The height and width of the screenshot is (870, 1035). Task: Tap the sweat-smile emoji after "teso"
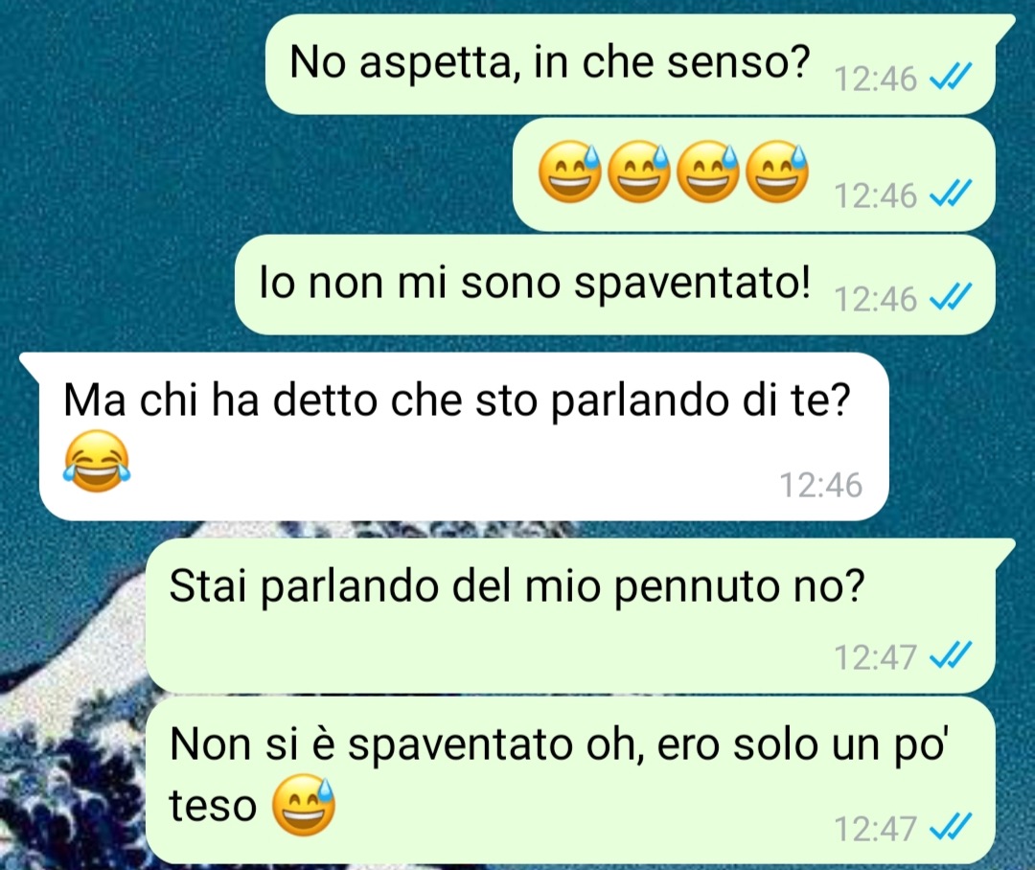[x=305, y=805]
